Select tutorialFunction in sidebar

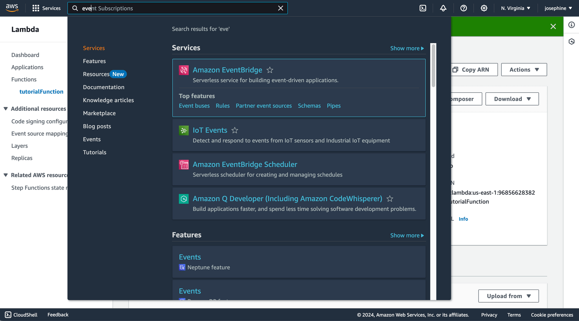[x=41, y=92]
